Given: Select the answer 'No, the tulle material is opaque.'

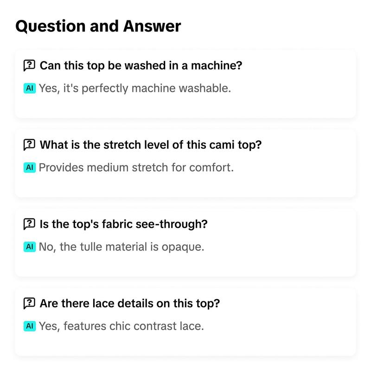Looking at the screenshot, I should (122, 247).
